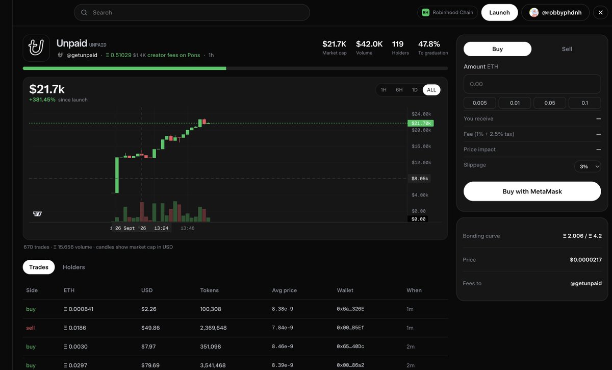The image size is (612, 370).
Task: Choose the 0.01 ETH preset
Action: tap(515, 103)
